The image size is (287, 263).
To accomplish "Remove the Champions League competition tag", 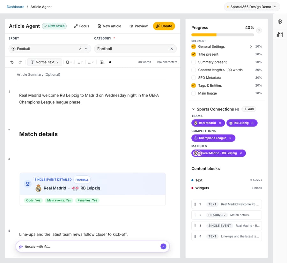I will [x=230, y=138].
